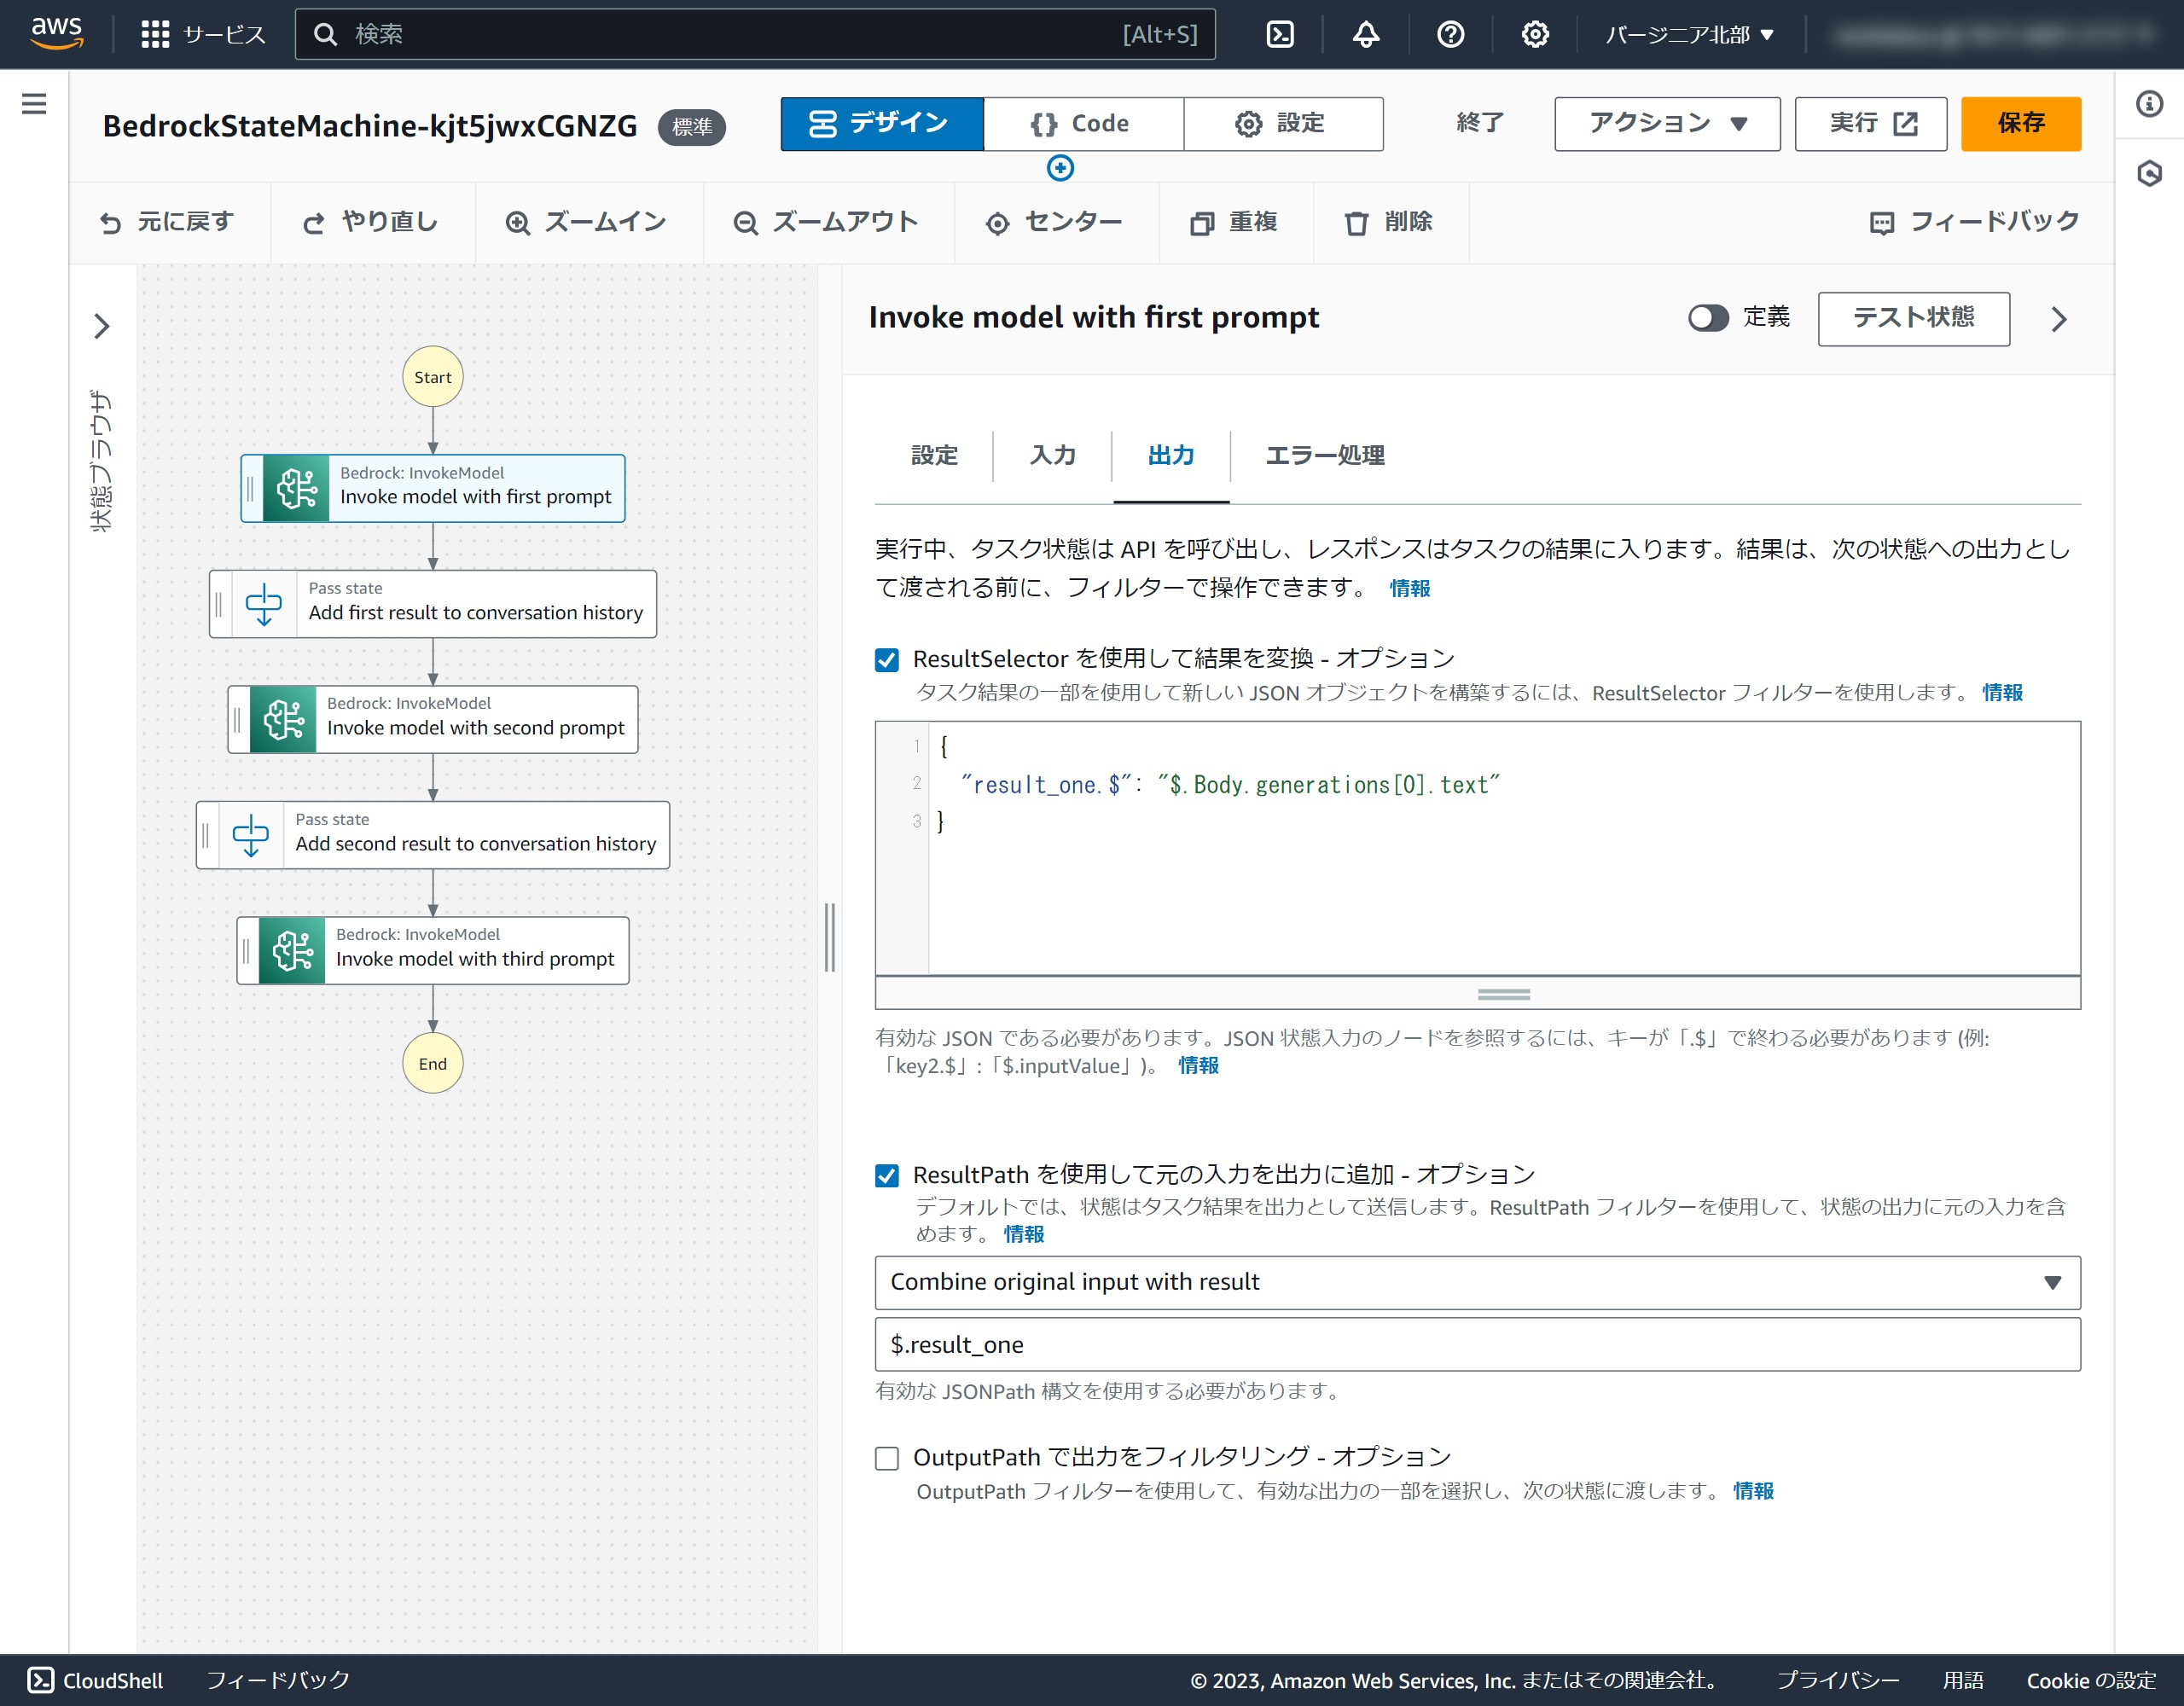2184x1706 pixels.
Task: Click the Zoom Out toolbar icon
Action: pyautogui.click(x=745, y=223)
